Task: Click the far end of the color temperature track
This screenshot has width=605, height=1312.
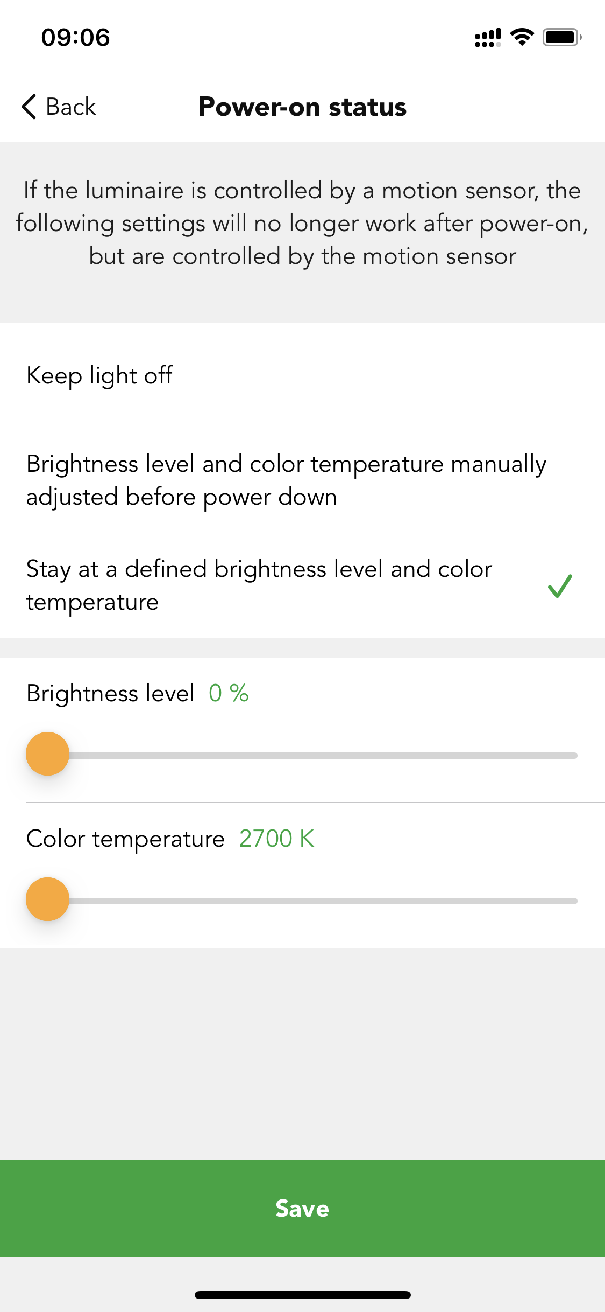Action: (x=573, y=901)
